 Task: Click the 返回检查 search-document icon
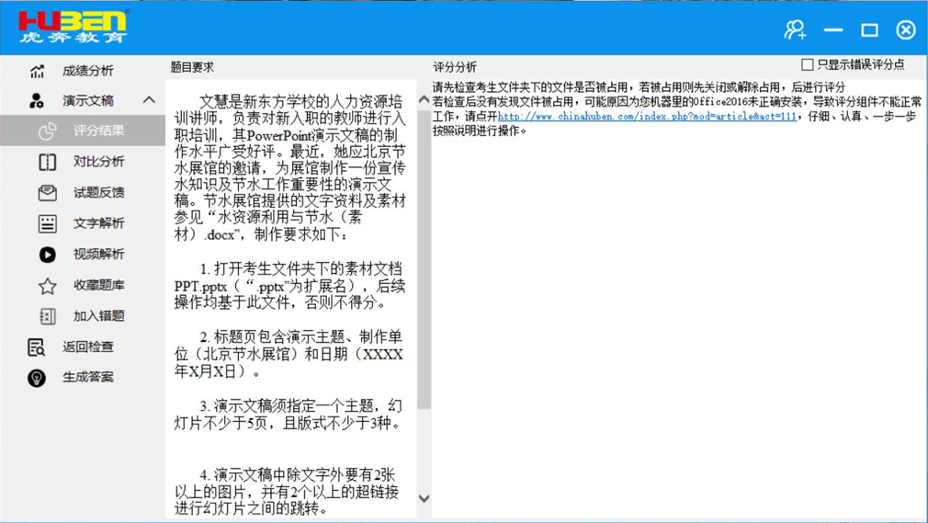[x=36, y=347]
